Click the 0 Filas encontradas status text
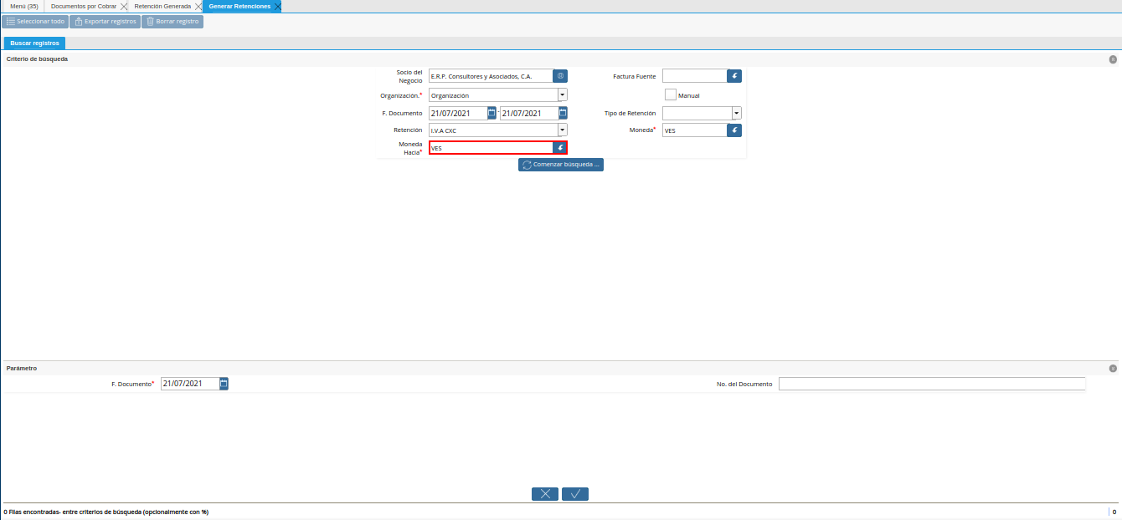Viewport: 1122px width, 520px height. click(106, 512)
